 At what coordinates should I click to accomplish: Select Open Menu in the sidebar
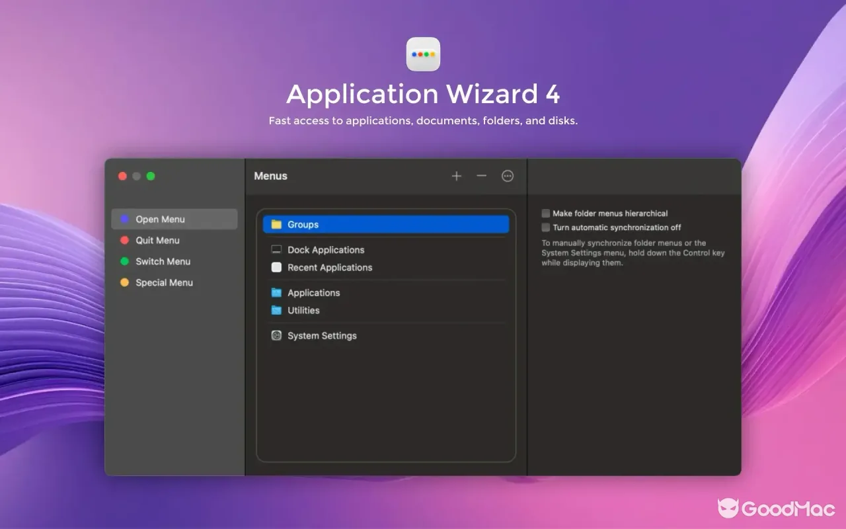click(174, 220)
